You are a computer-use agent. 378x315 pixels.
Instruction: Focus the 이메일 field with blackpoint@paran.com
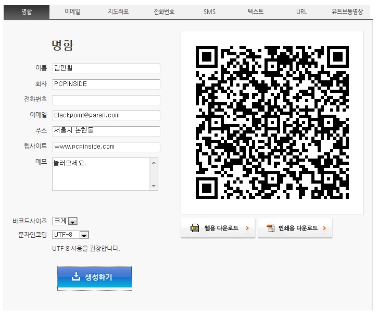(x=106, y=116)
